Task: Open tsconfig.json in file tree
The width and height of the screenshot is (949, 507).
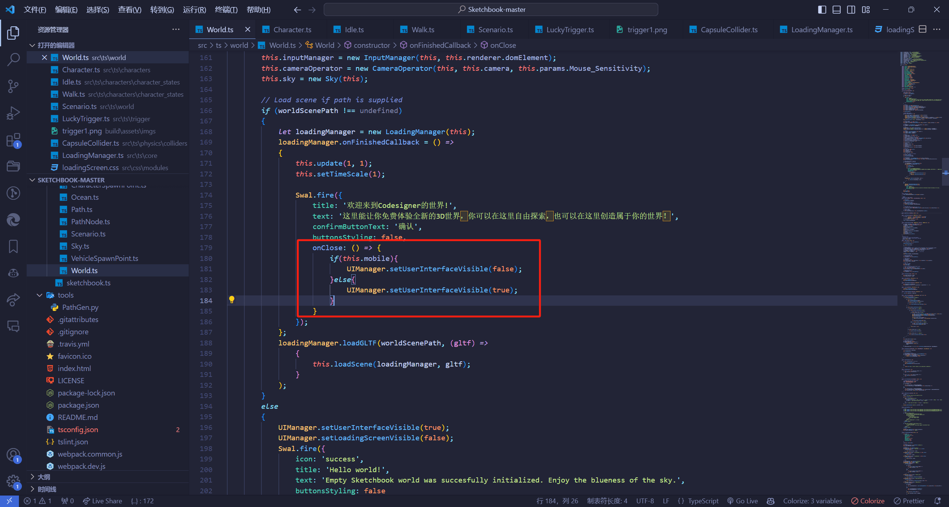Action: tap(108, 430)
